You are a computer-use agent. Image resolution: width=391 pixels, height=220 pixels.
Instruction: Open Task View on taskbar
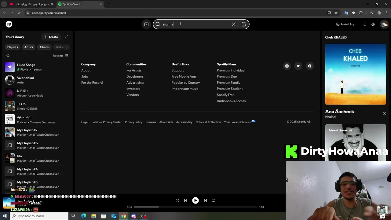click(73, 216)
